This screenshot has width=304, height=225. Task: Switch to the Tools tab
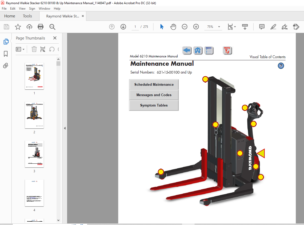click(x=27, y=16)
